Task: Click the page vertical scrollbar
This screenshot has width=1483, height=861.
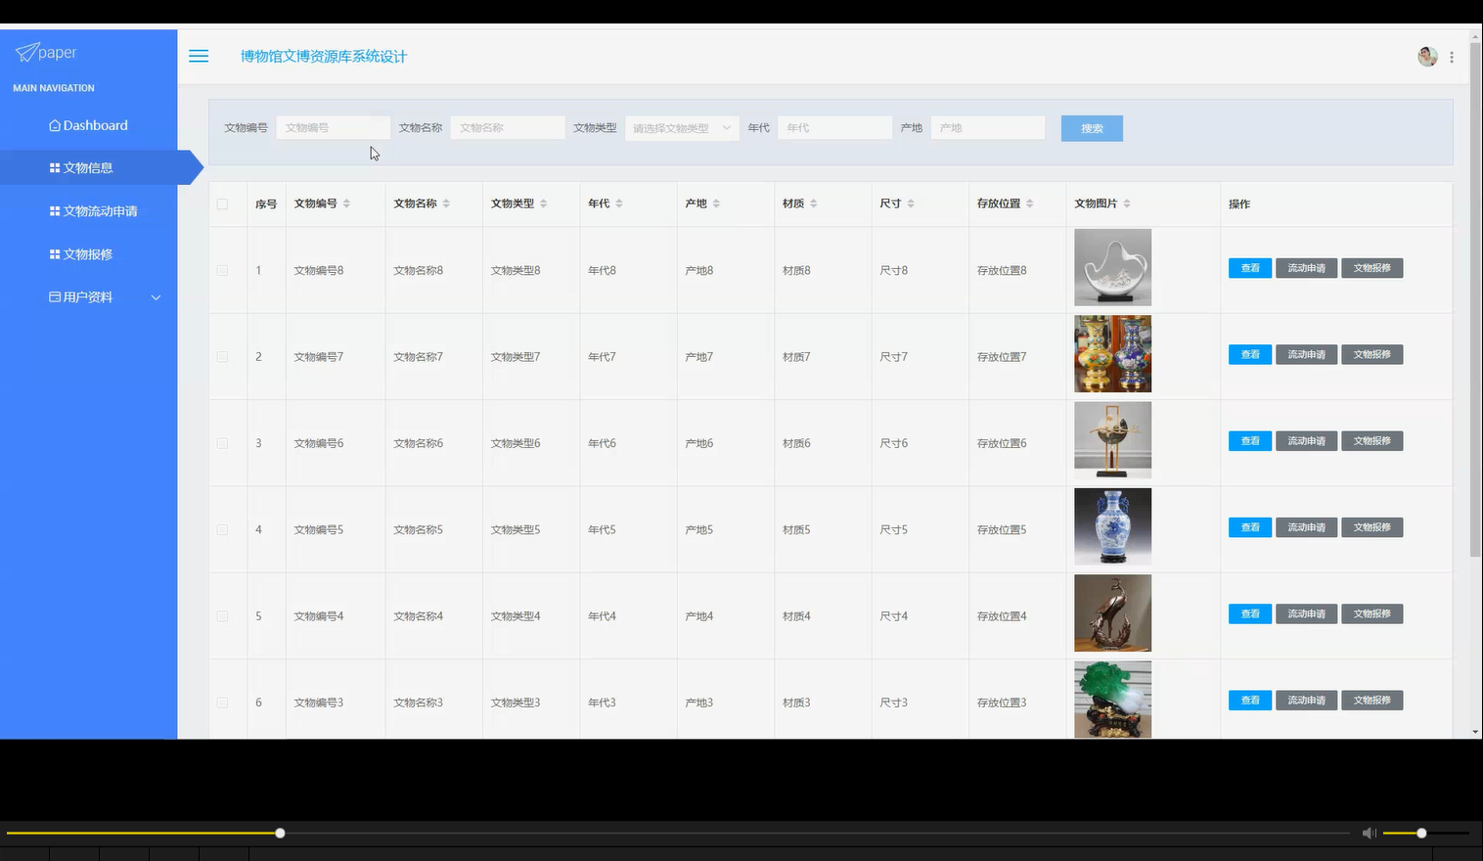Action: [x=1475, y=299]
